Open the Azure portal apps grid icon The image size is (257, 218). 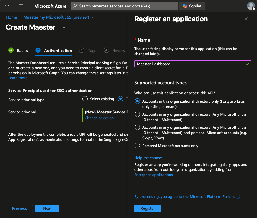click(7, 6)
